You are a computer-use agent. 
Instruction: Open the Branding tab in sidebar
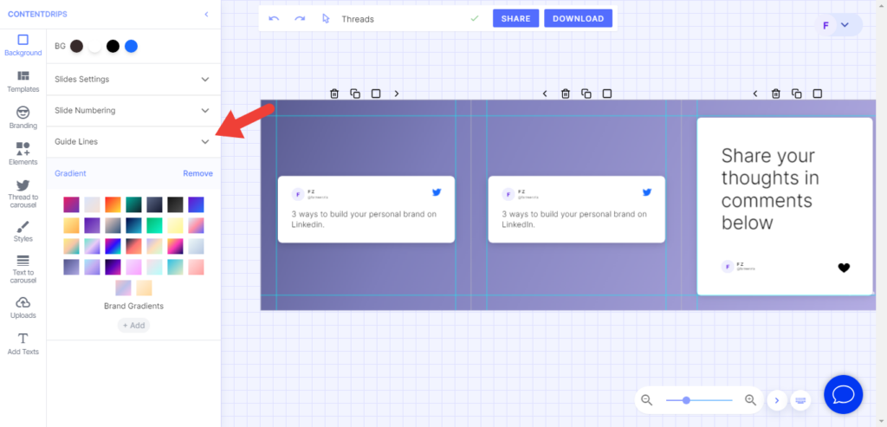click(23, 119)
